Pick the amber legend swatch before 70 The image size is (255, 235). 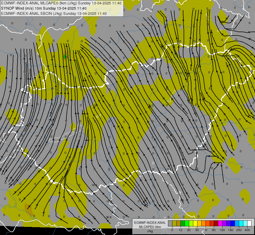point(199,223)
